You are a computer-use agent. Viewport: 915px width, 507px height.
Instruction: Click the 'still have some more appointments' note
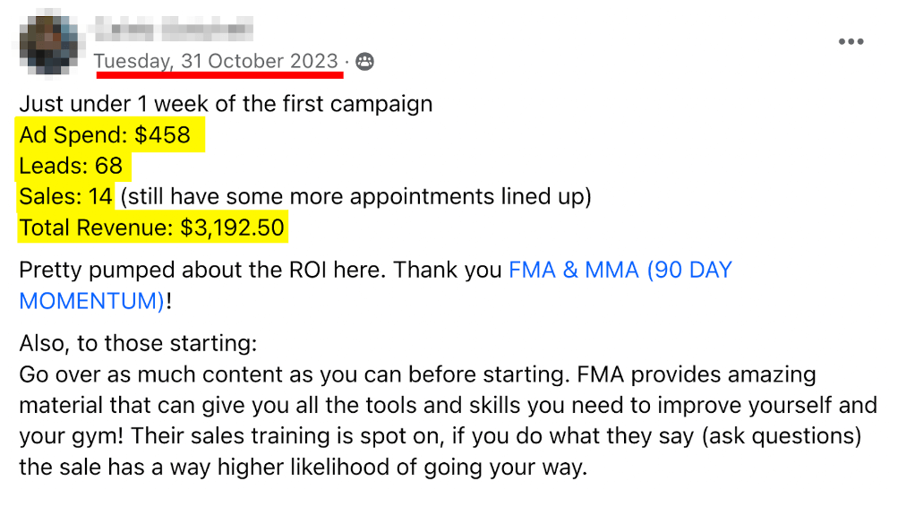(x=356, y=197)
